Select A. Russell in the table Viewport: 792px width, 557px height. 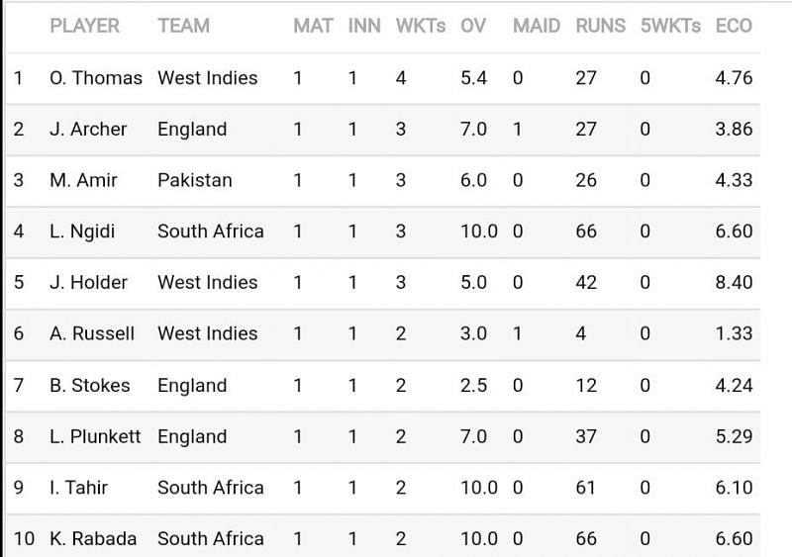[92, 333]
